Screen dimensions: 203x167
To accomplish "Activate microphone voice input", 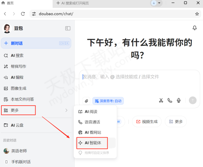I will point(179,101).
